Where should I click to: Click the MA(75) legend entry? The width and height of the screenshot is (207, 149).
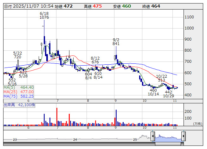[x=18, y=96]
